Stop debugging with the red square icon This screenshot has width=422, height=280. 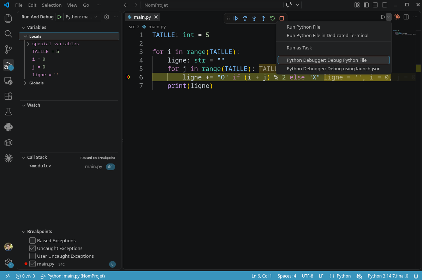coord(281,18)
